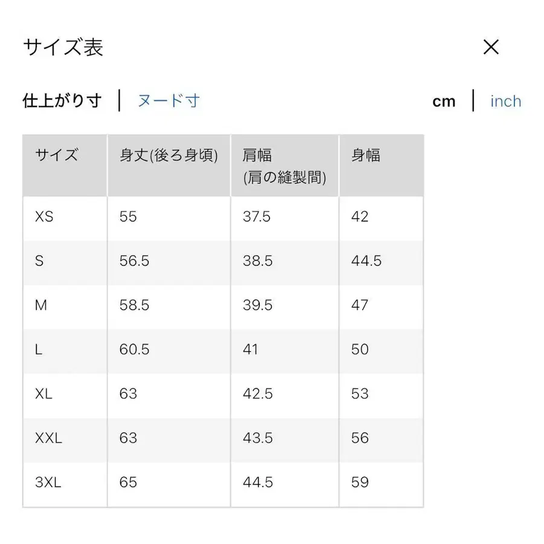This screenshot has height=544, width=544.
Task: Switch unit display to inch
Action: point(505,101)
